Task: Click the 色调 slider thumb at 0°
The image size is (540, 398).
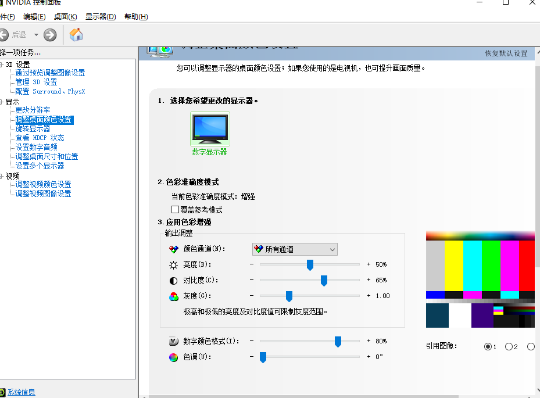Action: [263, 357]
